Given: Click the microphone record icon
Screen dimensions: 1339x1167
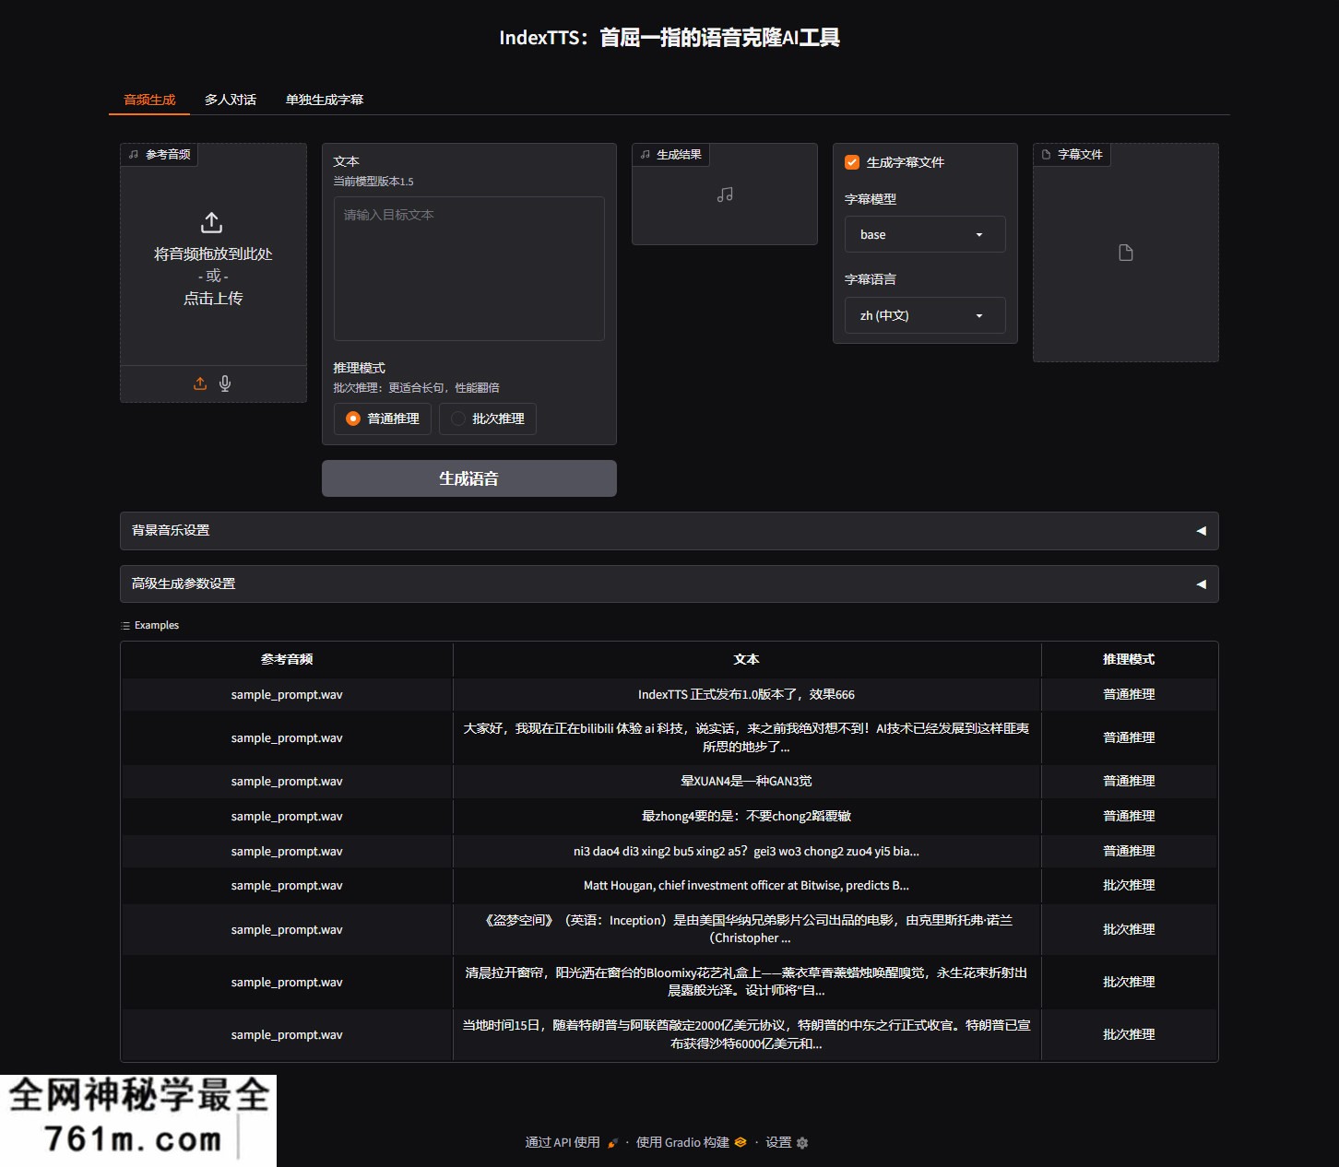Looking at the screenshot, I should tap(225, 383).
